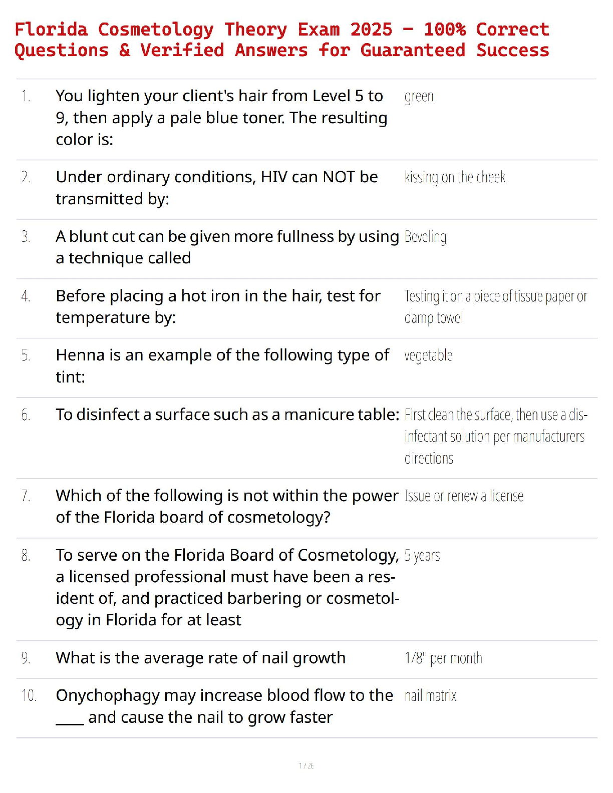This screenshot has width=613, height=793.
Task: Select the answer "kissing on the cheek"
Action: tap(455, 177)
